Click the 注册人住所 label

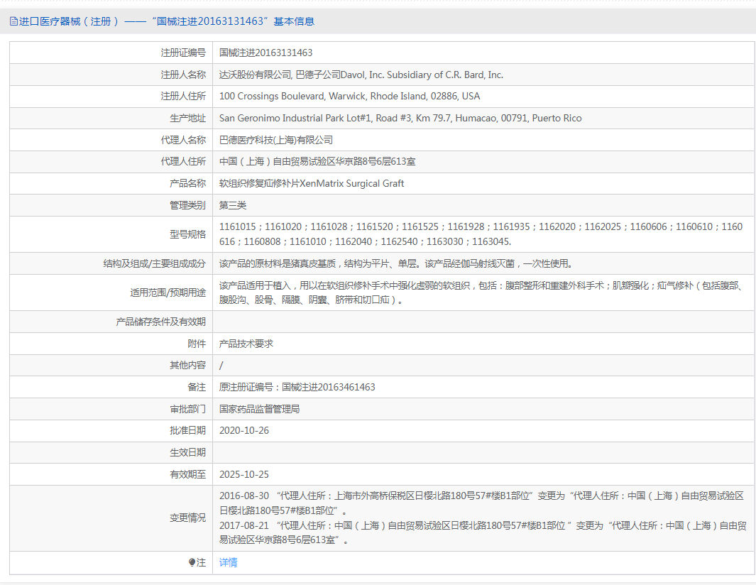click(x=183, y=96)
